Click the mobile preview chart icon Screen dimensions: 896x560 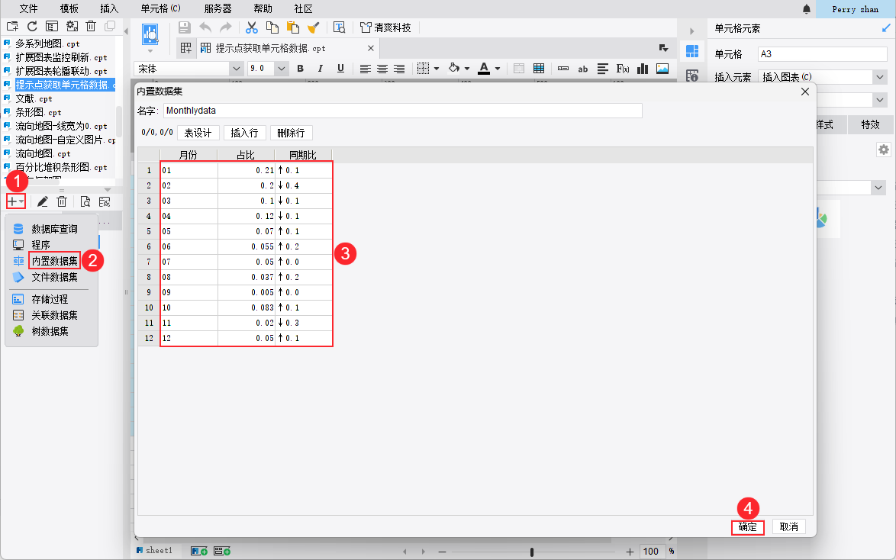pyautogui.click(x=150, y=34)
